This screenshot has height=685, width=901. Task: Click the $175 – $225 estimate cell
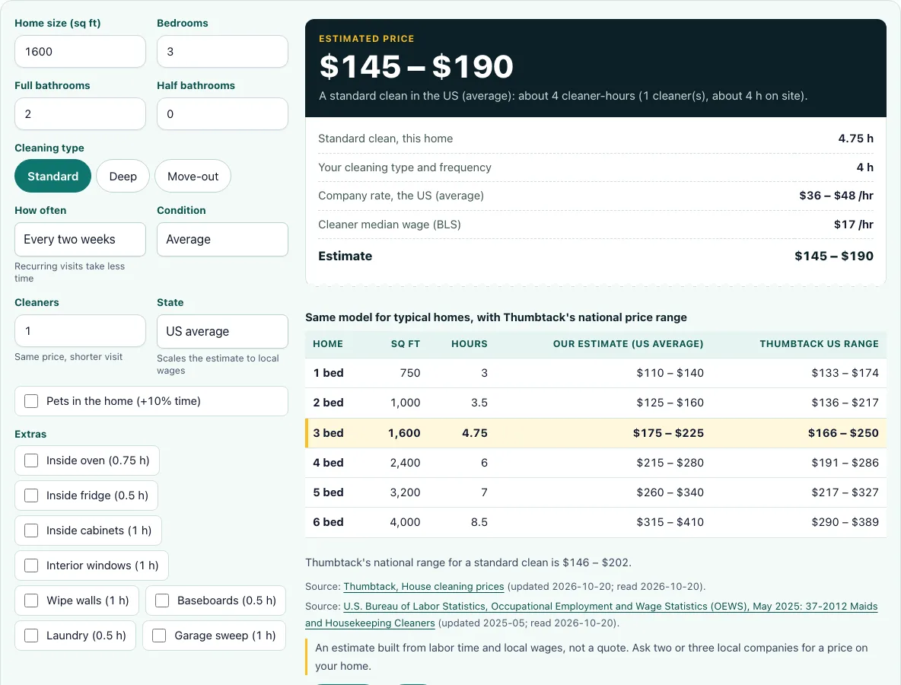[668, 433]
